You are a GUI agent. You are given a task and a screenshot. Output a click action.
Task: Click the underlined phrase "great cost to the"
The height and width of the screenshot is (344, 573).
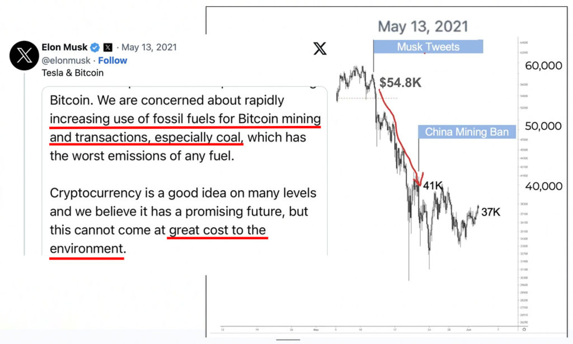(x=218, y=230)
